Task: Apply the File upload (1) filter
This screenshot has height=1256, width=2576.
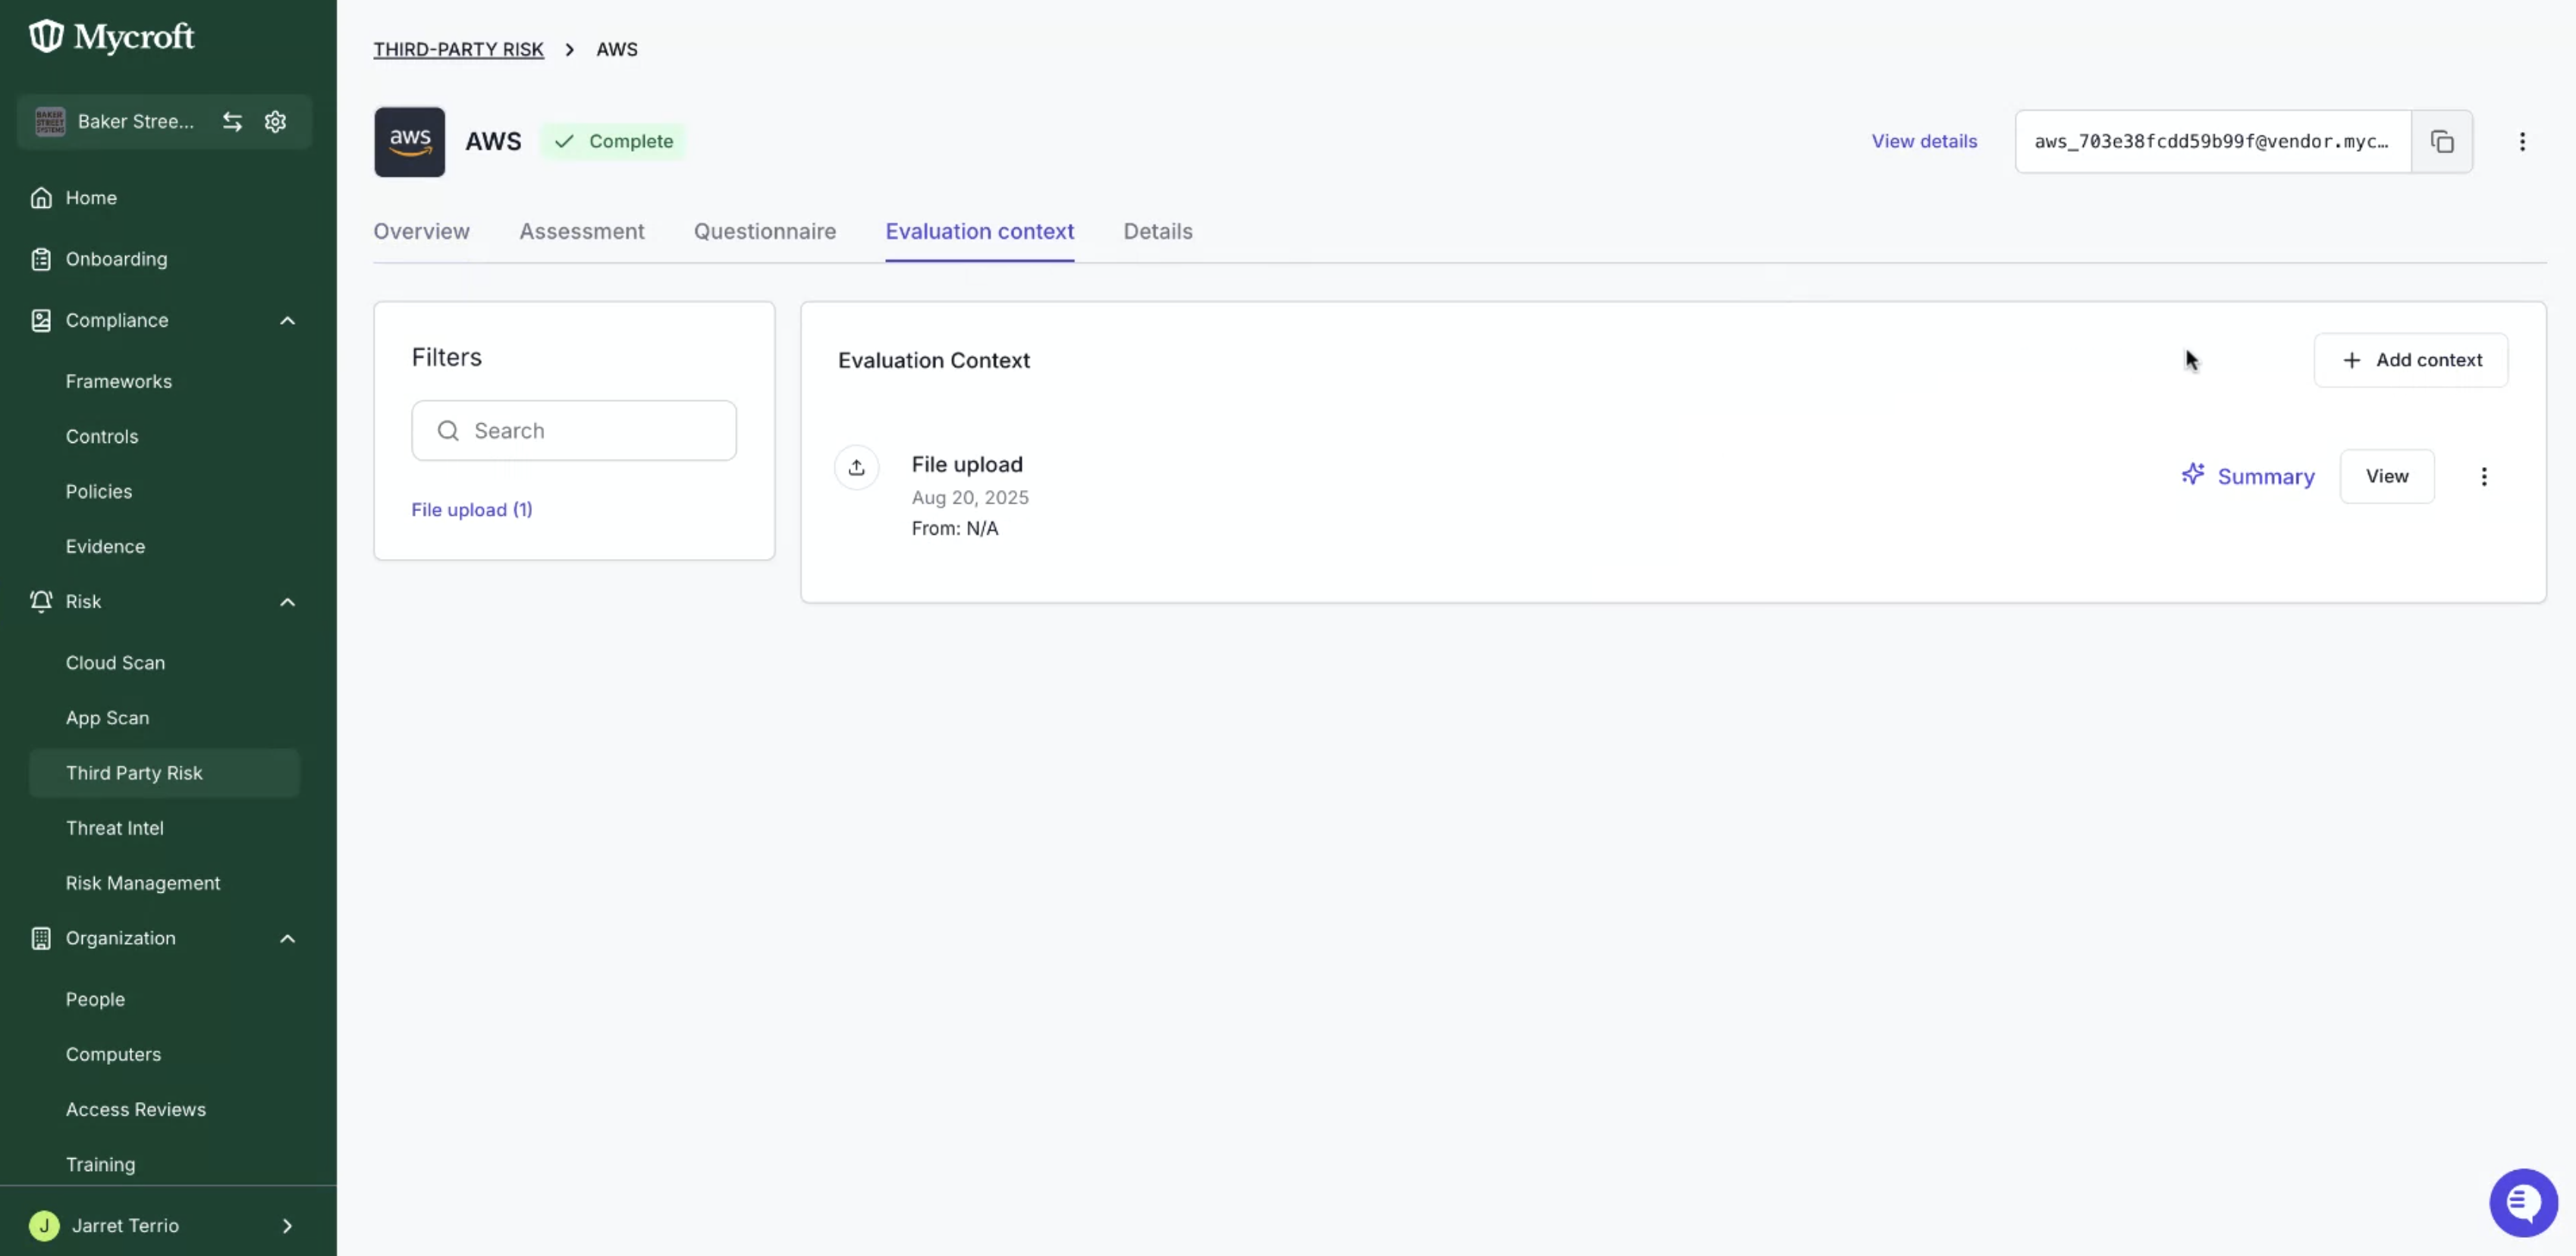Action: coord(471,509)
